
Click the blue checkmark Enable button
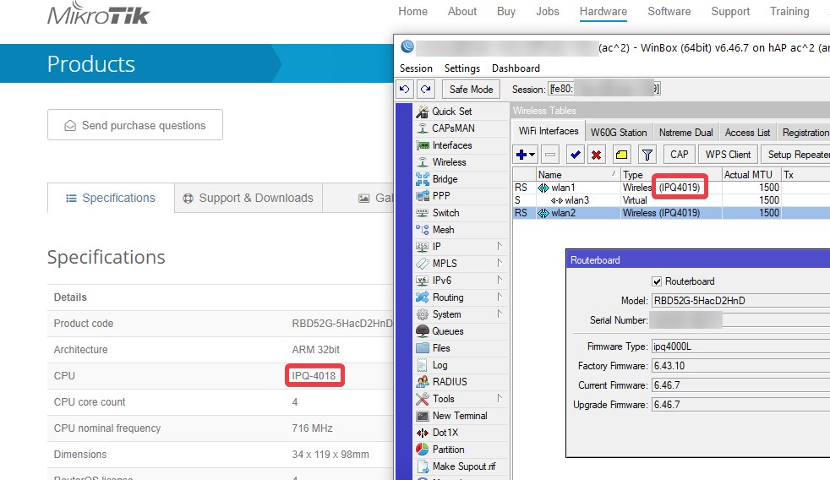[x=575, y=155]
